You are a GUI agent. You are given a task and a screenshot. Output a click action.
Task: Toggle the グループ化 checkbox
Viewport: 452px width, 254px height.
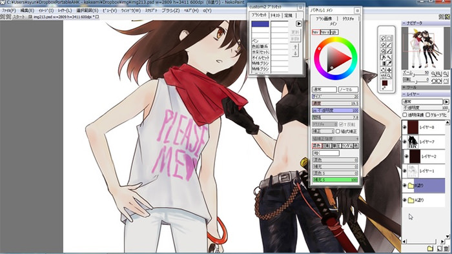428,115
